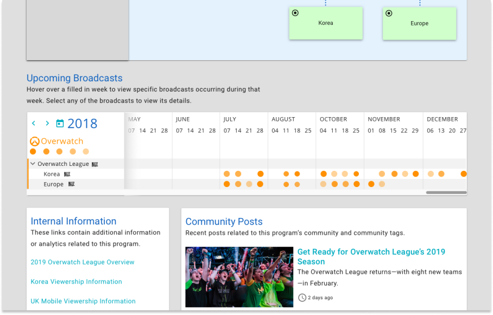Click the Blizzard icon next to Overwatch League
The width and height of the screenshot is (493, 315).
pos(95,164)
